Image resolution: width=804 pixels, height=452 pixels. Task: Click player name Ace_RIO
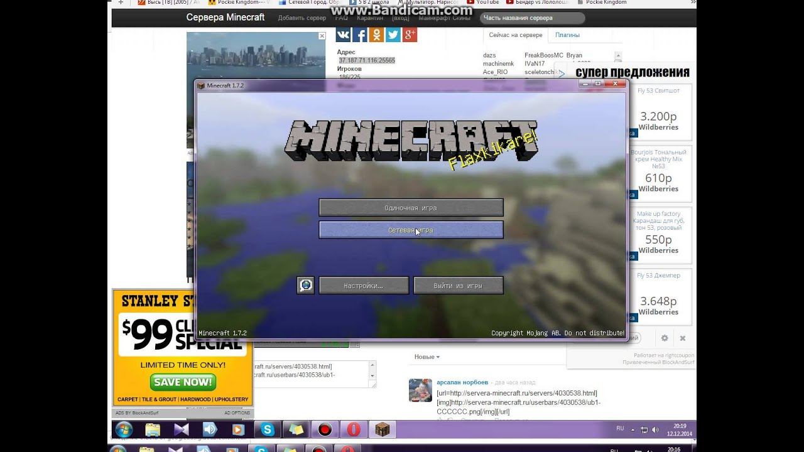click(495, 72)
